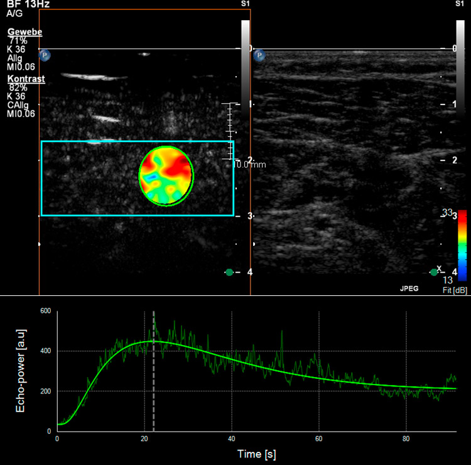471x465 pixels.
Task: Select the green focus marker on right depth scale
Action: (x=434, y=272)
